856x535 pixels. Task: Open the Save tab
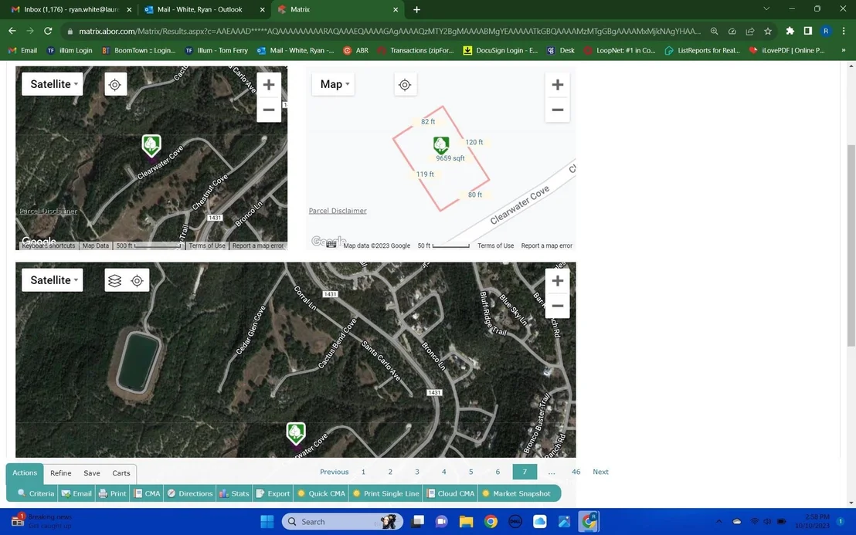[92, 472]
